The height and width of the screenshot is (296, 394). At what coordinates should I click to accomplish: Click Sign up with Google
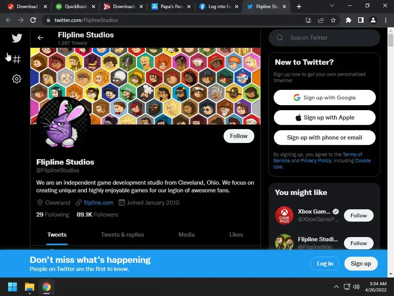[324, 98]
